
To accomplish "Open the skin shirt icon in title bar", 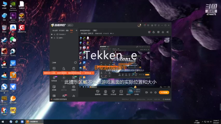I will click(x=155, y=25).
